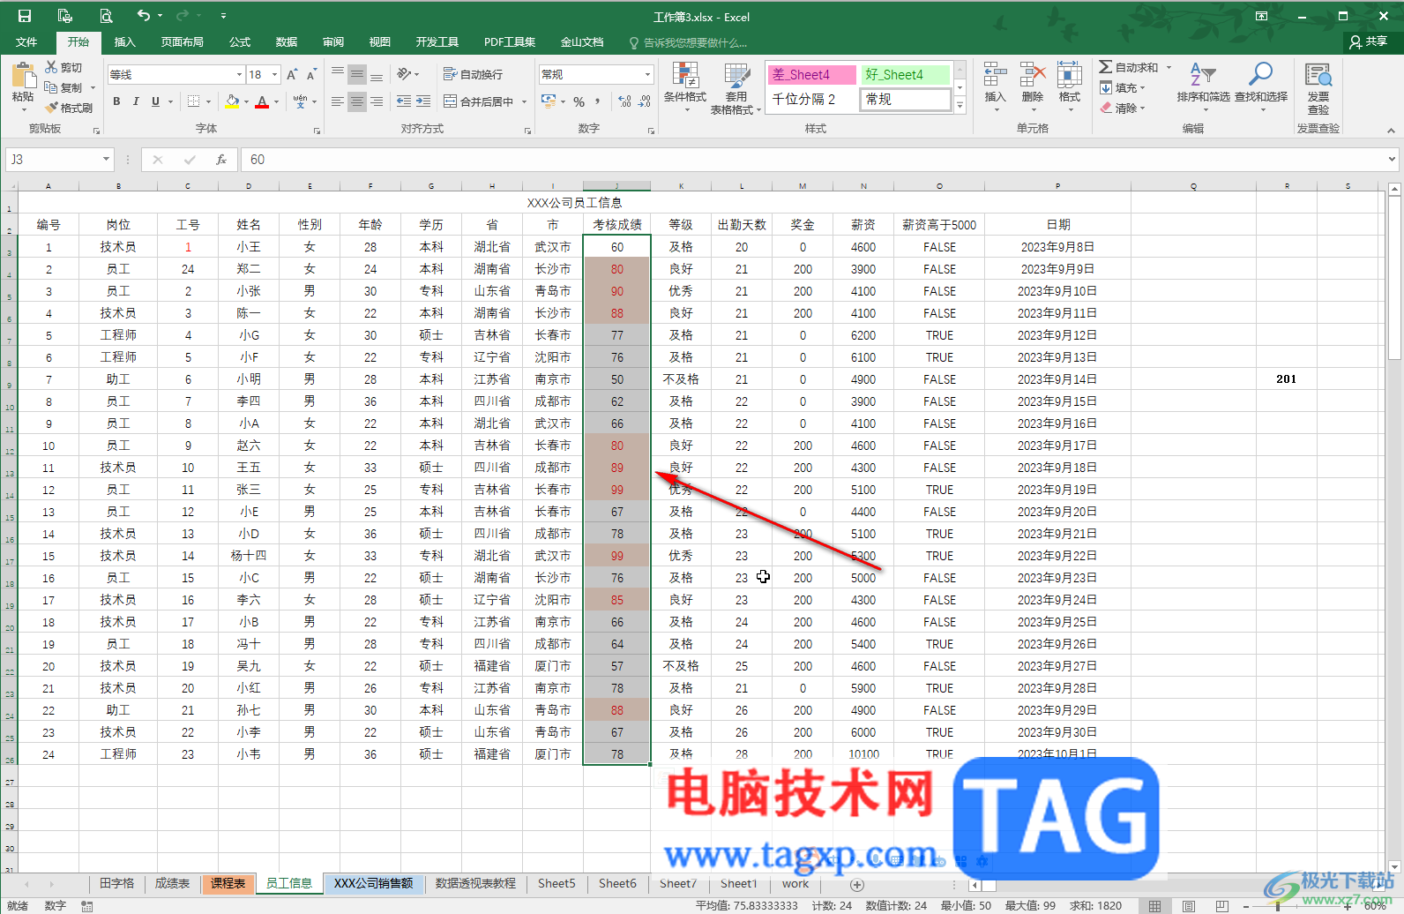Expand the cell styles gallery
Image resolution: width=1404 pixels, height=914 pixels.
[x=960, y=106]
